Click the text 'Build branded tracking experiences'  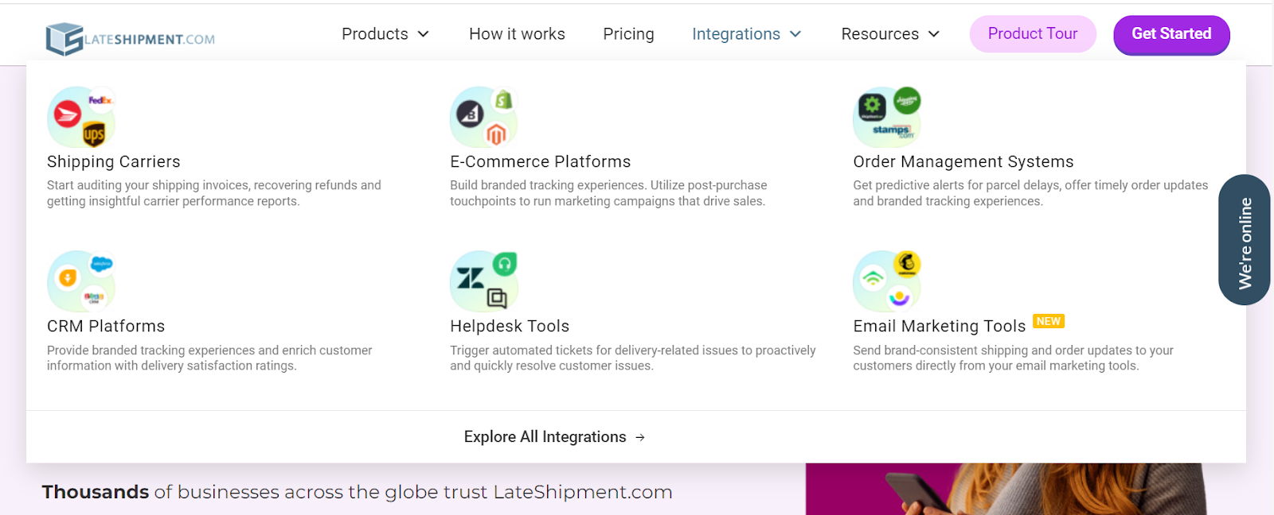tap(549, 185)
